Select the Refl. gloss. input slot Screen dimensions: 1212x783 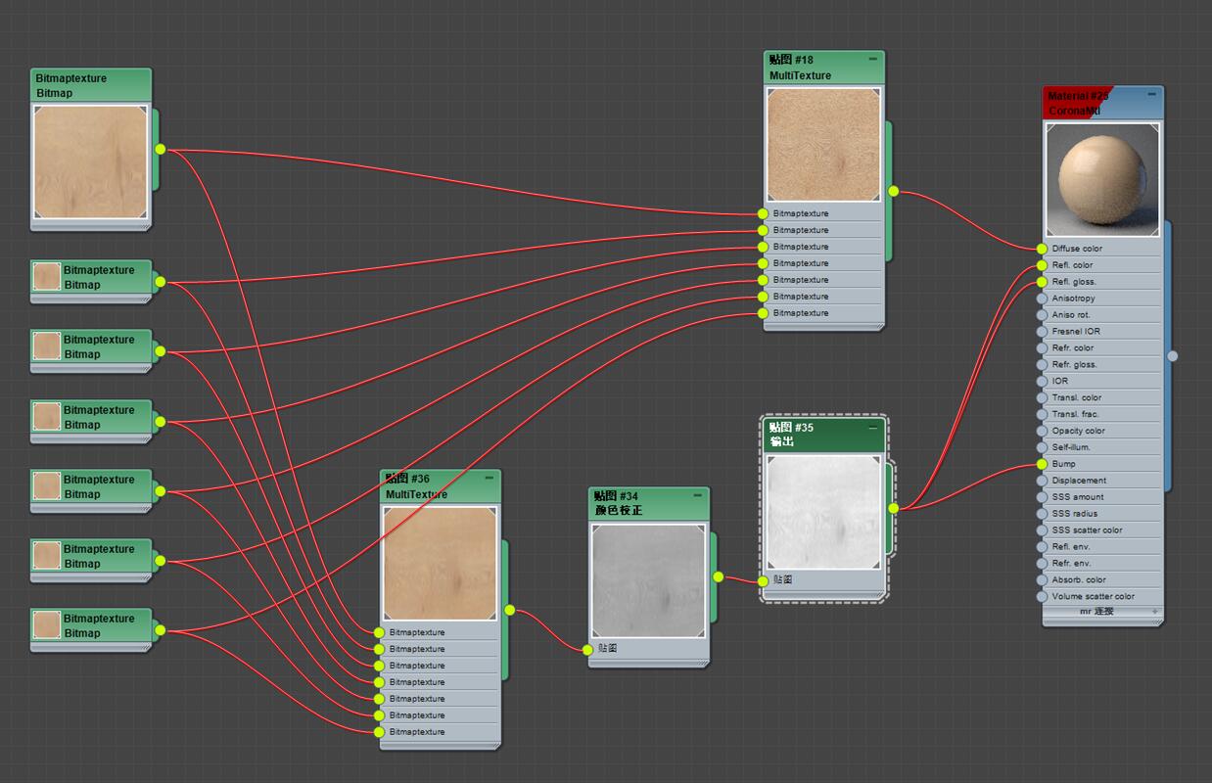(1043, 282)
